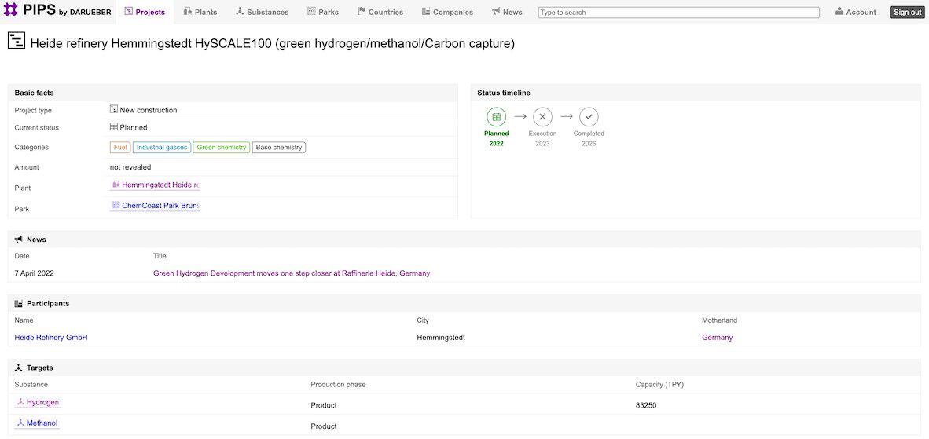Open the Germany country link
Image resolution: width=929 pixels, height=439 pixels.
pyautogui.click(x=717, y=337)
